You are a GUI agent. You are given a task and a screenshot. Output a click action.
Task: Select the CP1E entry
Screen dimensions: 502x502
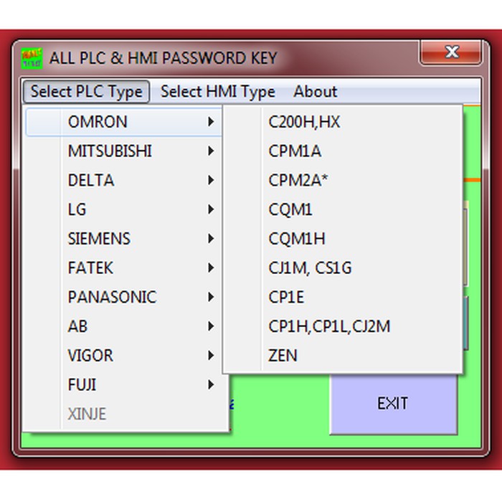[343, 297]
